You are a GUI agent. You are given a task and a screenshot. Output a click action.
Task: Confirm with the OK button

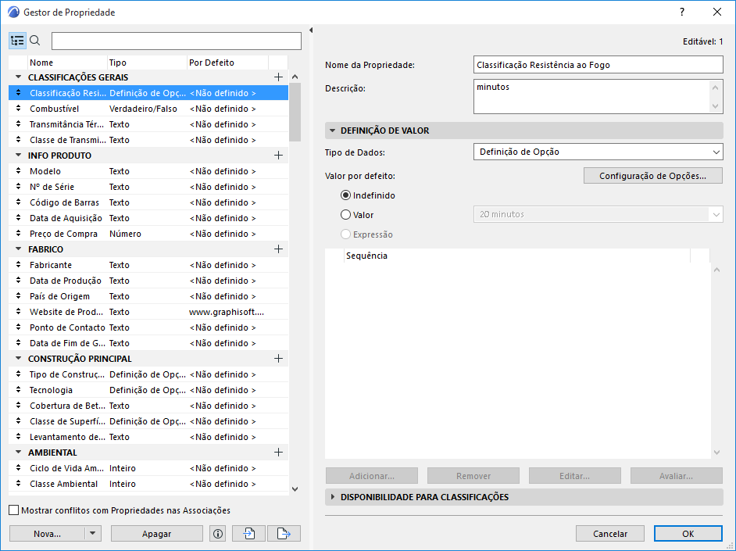pyautogui.click(x=688, y=534)
